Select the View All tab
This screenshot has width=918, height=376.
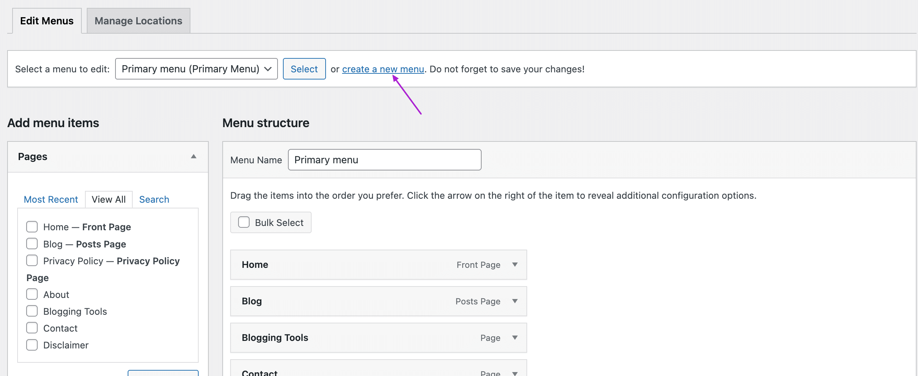pyautogui.click(x=109, y=199)
